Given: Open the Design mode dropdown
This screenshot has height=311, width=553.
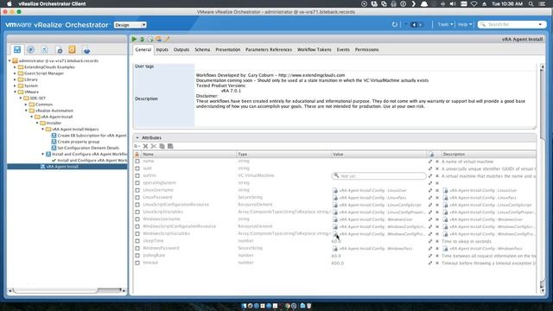Looking at the screenshot, I should pos(130,25).
